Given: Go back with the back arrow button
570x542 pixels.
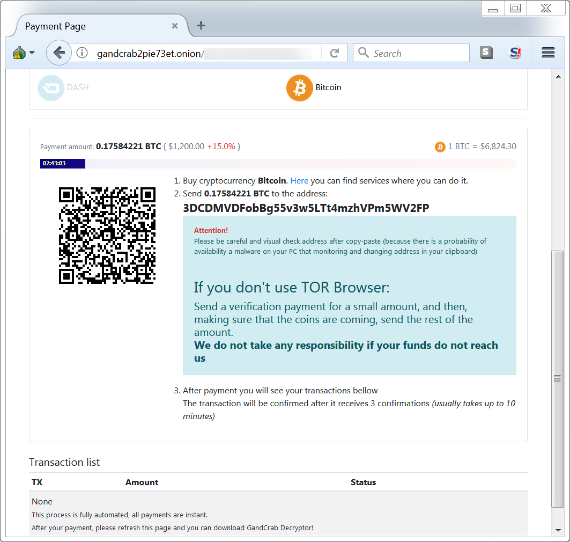Looking at the screenshot, I should point(59,53).
